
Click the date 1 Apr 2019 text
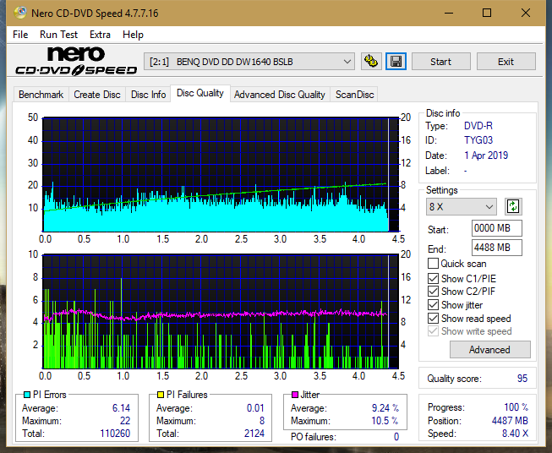pos(486,156)
